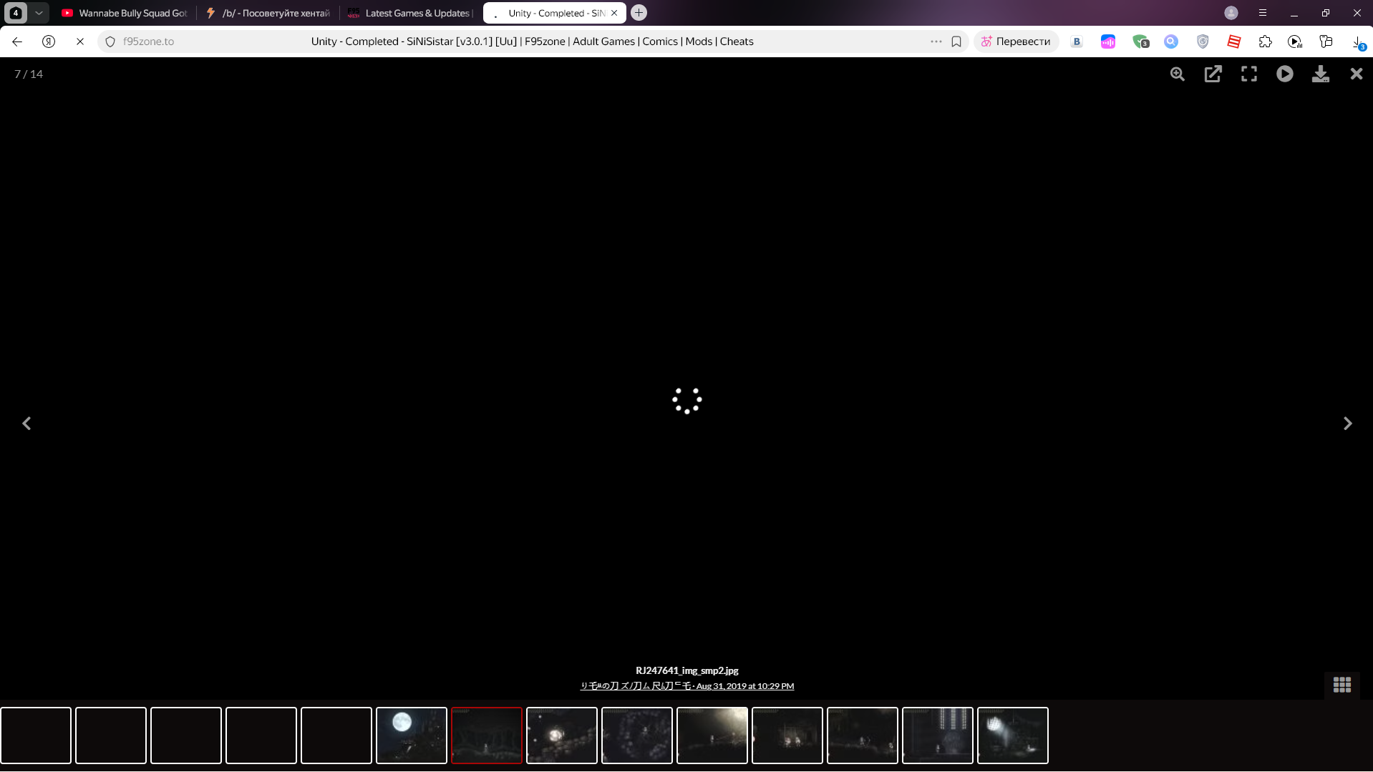
Task: Start the gallery slideshow
Action: click(x=1285, y=74)
